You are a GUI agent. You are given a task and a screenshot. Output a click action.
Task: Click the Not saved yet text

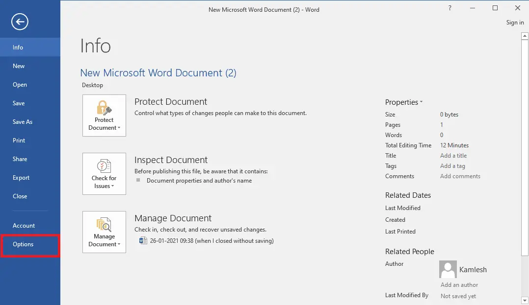[458, 296]
